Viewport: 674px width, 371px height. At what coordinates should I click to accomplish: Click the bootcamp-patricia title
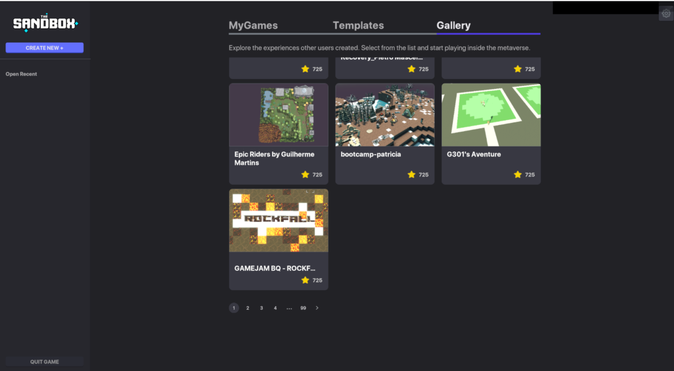(x=371, y=154)
